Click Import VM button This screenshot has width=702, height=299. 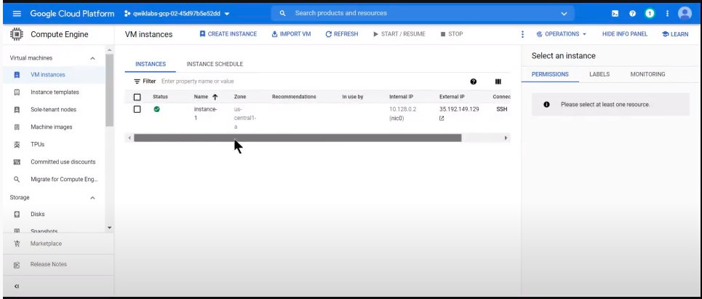pyautogui.click(x=291, y=34)
